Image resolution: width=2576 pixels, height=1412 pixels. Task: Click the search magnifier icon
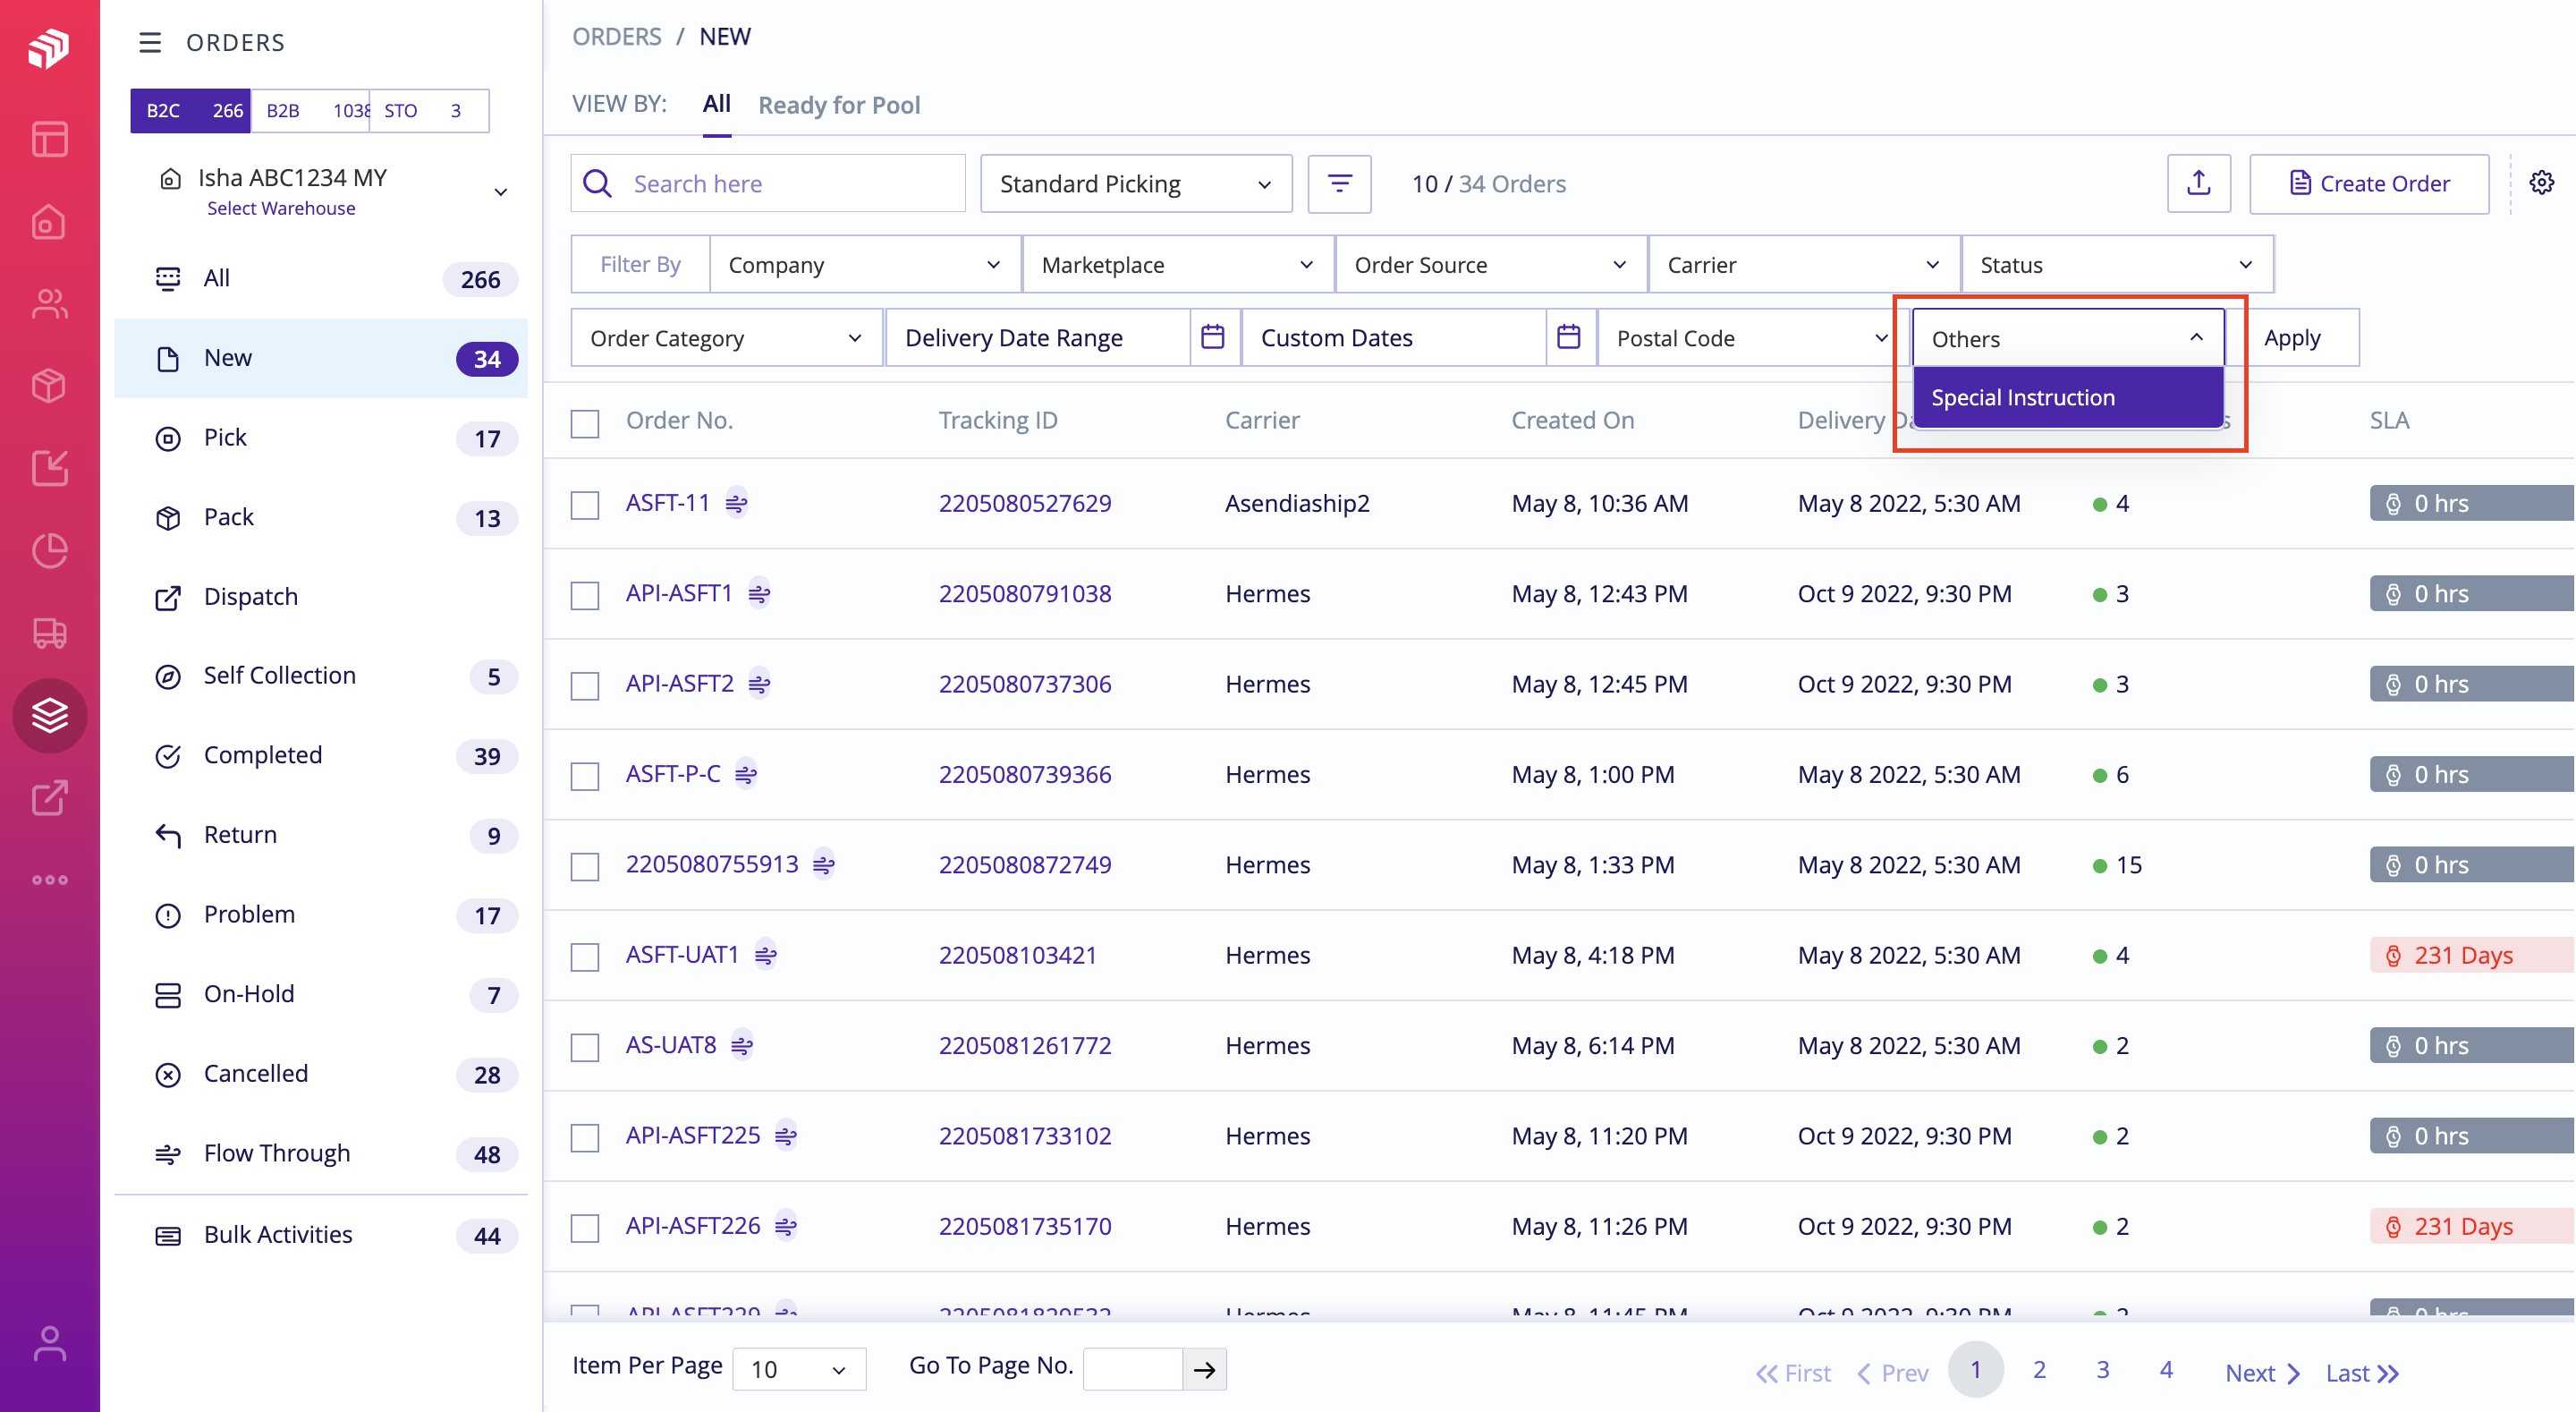coord(597,183)
